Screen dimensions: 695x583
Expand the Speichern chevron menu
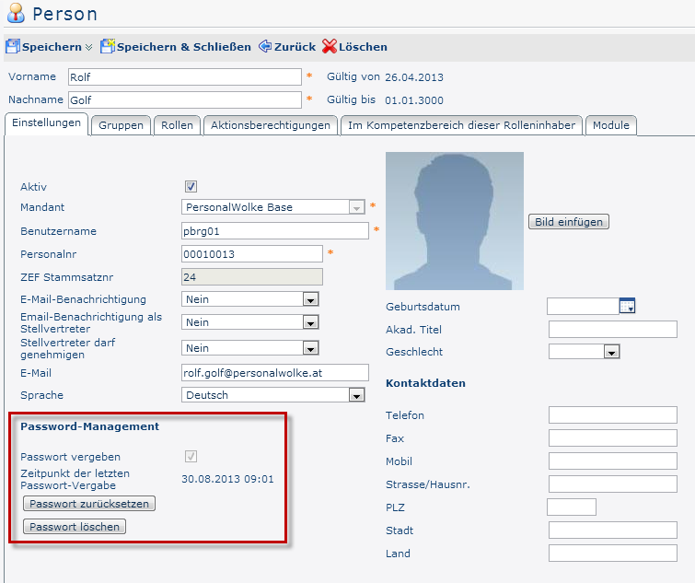(88, 47)
